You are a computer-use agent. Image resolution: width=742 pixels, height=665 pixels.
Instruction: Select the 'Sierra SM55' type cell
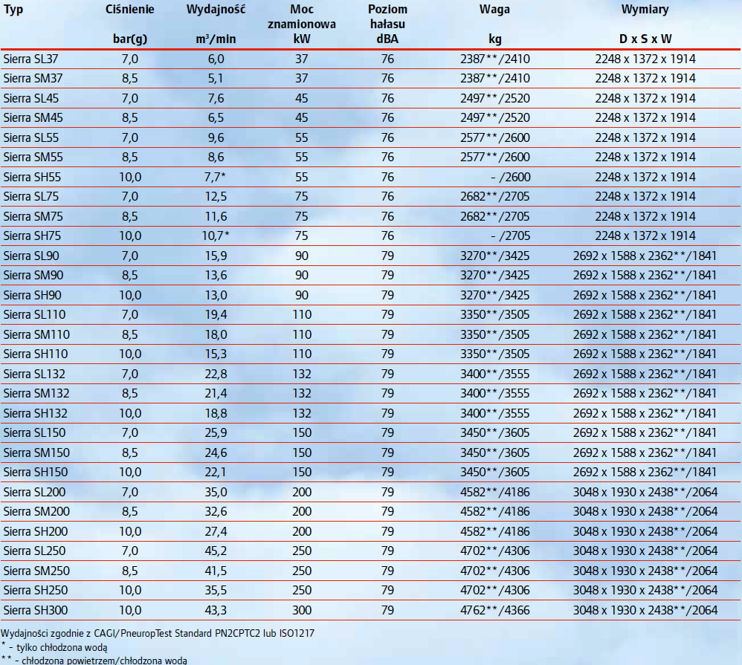point(33,157)
